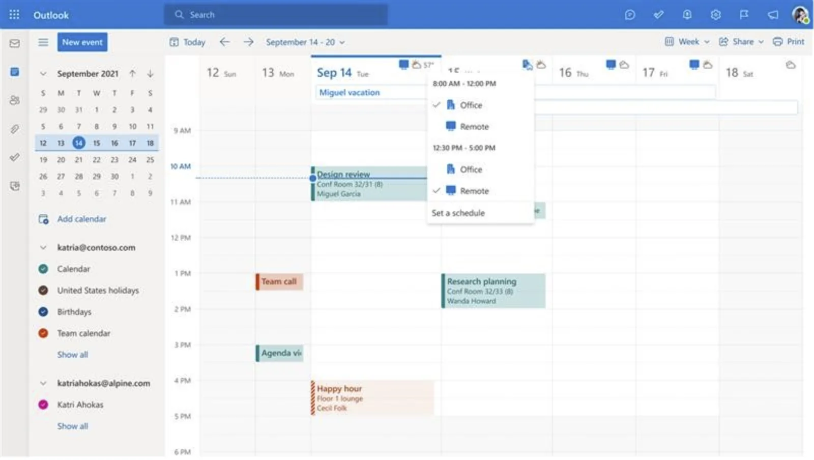Screen dimensions: 814x460
Task: Open the September 14 - 20 date range dropdown
Action: [x=305, y=42]
